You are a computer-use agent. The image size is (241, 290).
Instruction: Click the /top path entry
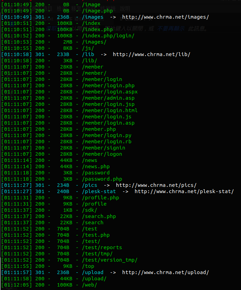click(x=88, y=266)
